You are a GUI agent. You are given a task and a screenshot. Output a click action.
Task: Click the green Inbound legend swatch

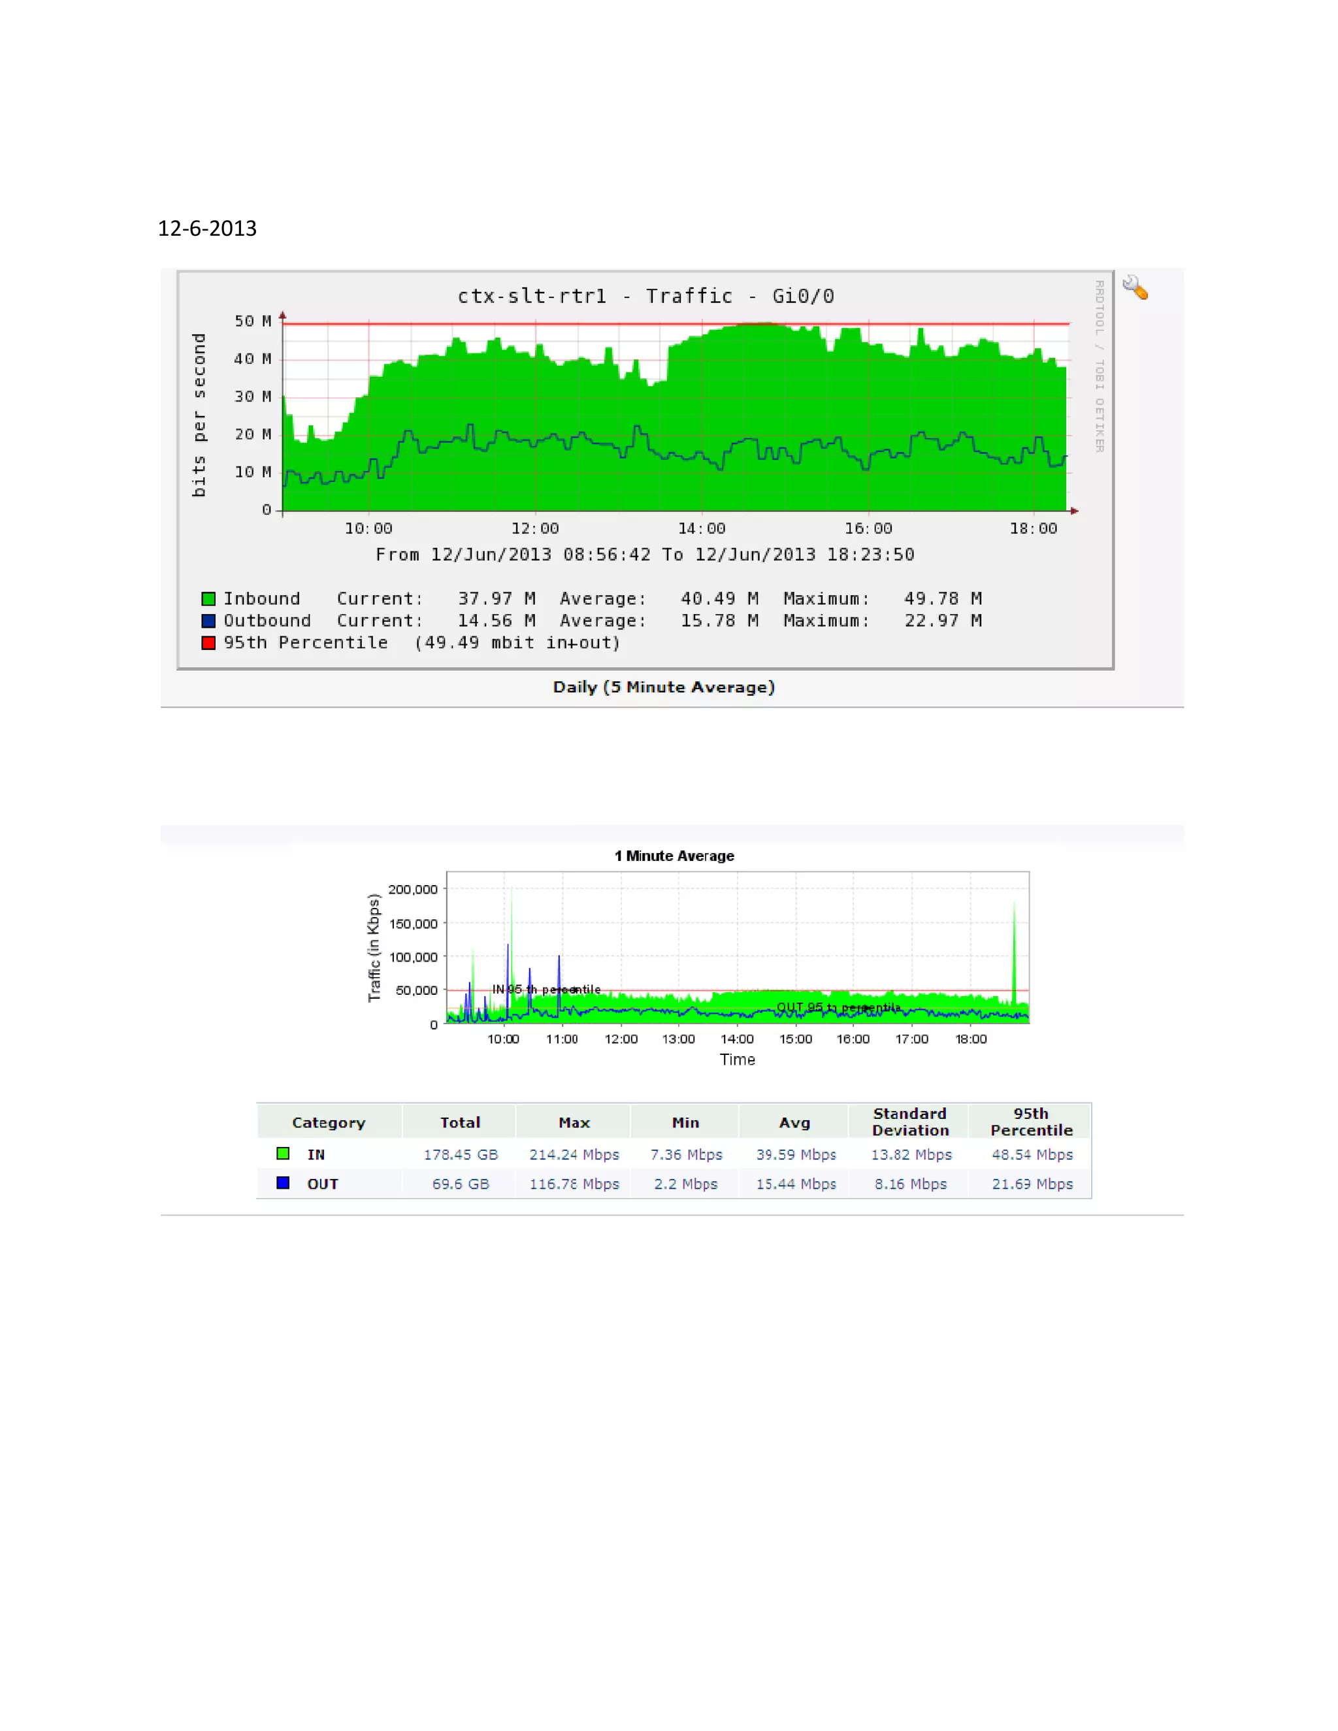(x=208, y=598)
